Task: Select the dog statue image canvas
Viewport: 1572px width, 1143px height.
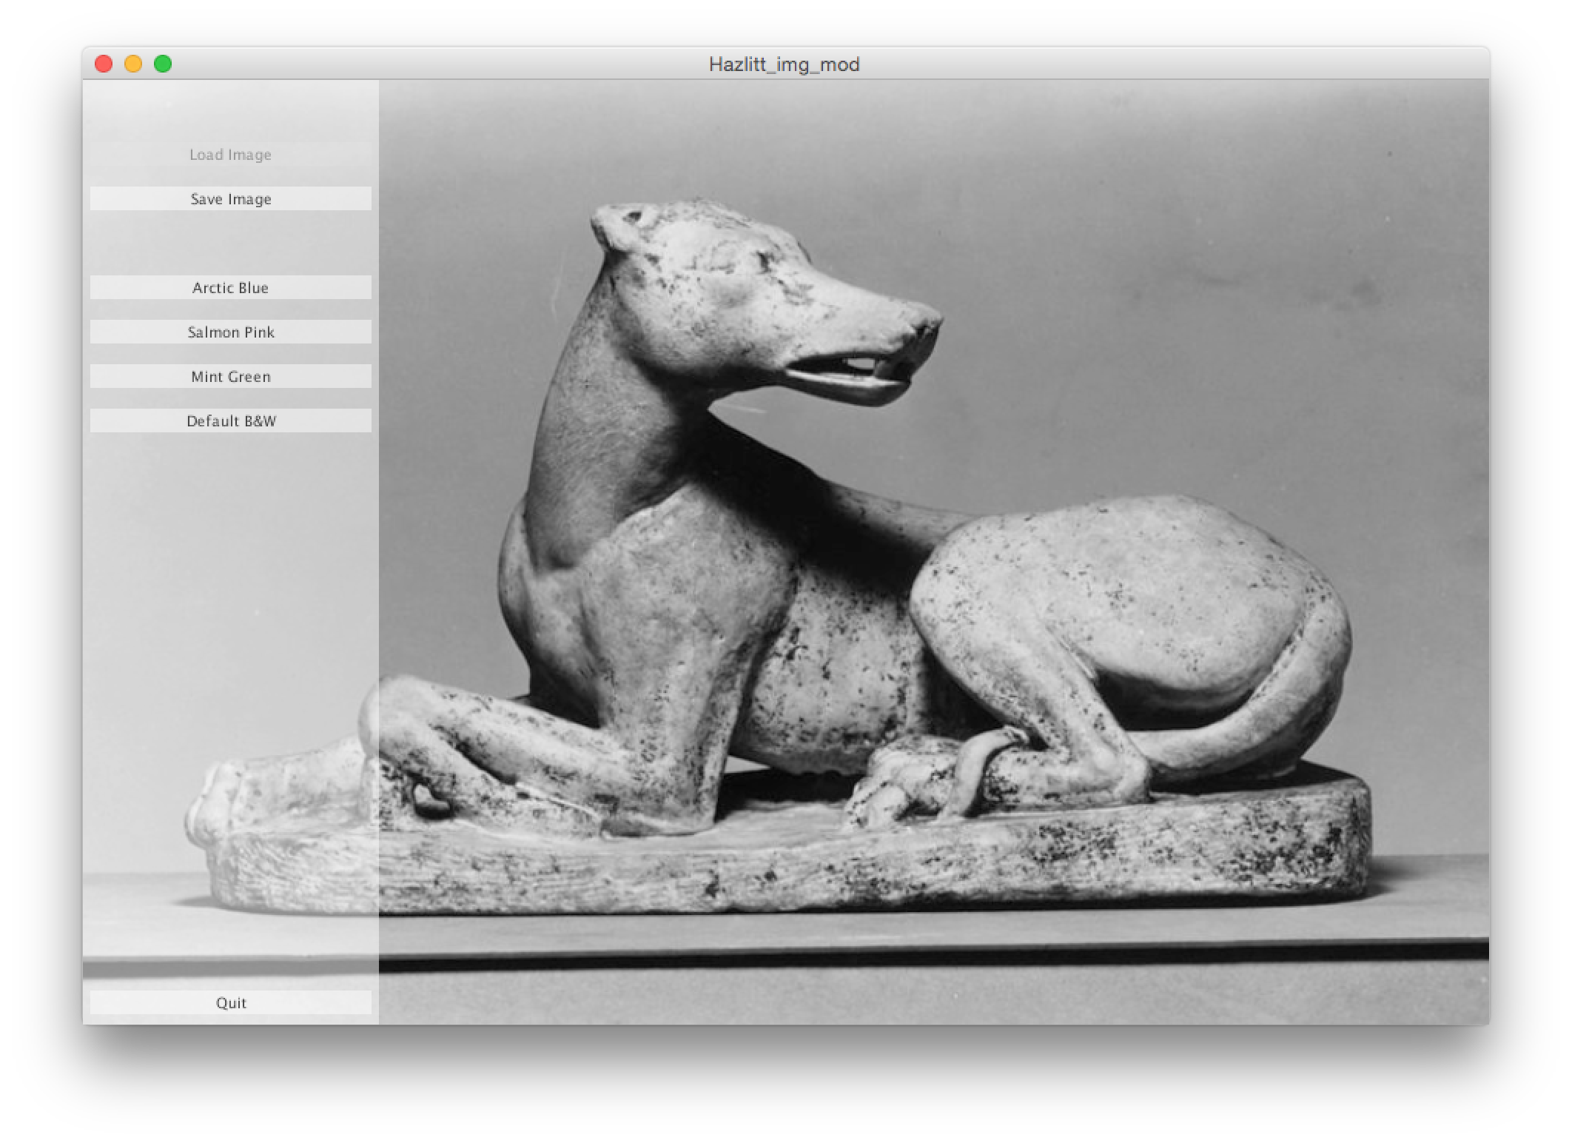Action: tap(934, 552)
